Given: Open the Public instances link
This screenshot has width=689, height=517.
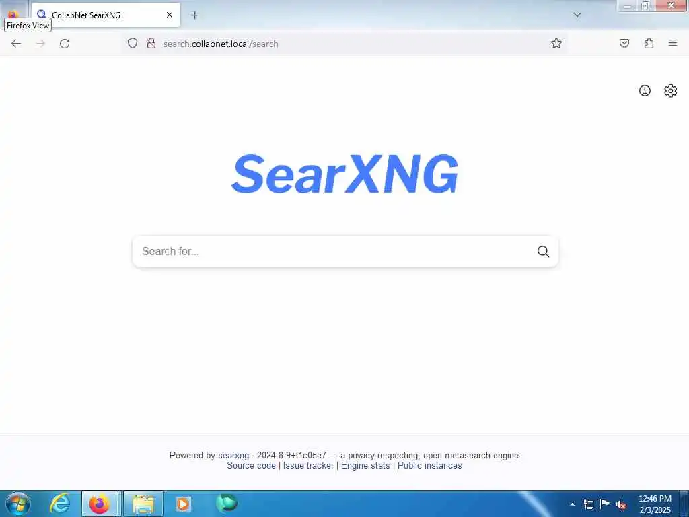Looking at the screenshot, I should tap(430, 466).
